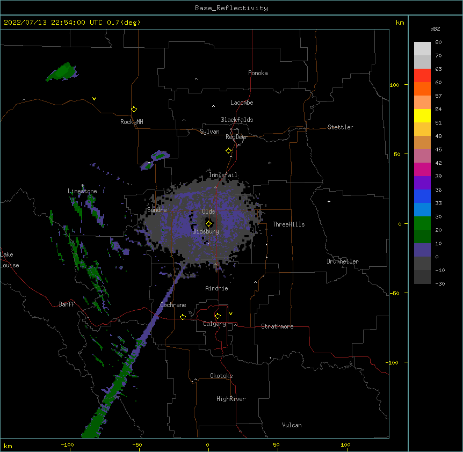Click the ThreeHills label
463x452 pixels.
[288, 224]
